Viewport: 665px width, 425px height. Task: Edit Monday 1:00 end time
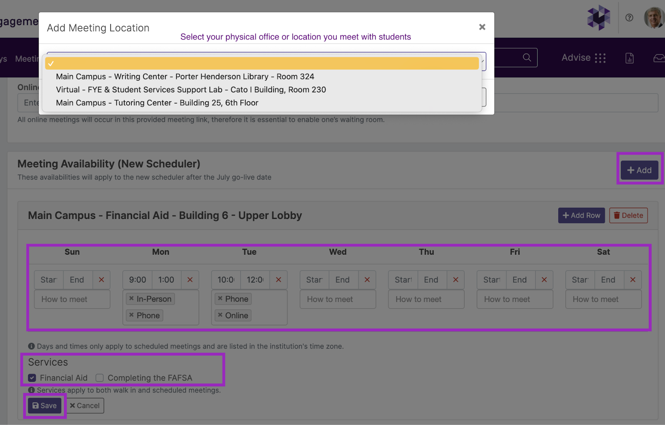[x=166, y=280]
